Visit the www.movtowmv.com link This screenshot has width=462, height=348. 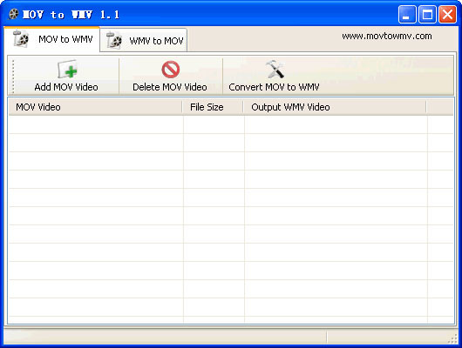click(387, 37)
